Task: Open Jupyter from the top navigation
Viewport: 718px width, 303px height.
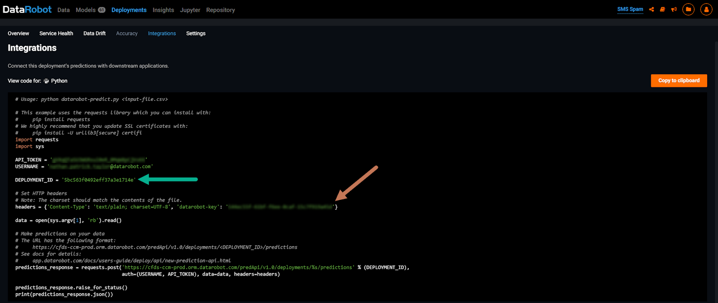Action: coord(190,10)
